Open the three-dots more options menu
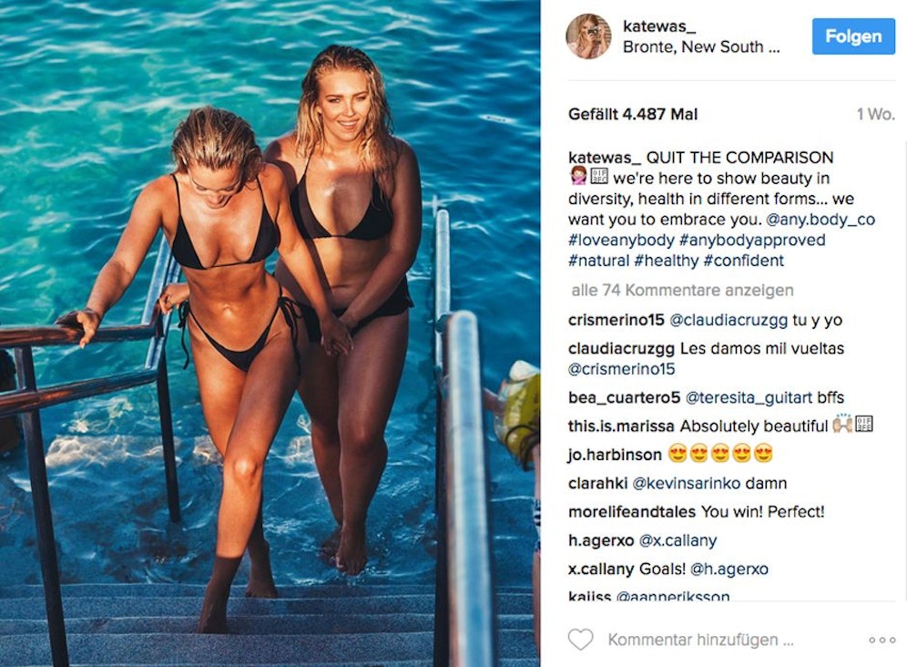Image resolution: width=907 pixels, height=667 pixels. [x=882, y=641]
